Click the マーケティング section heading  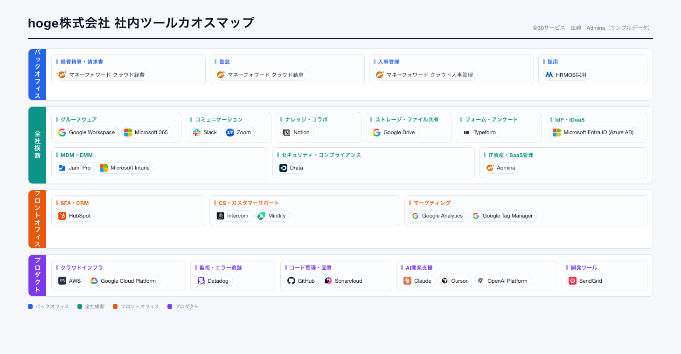tap(432, 203)
